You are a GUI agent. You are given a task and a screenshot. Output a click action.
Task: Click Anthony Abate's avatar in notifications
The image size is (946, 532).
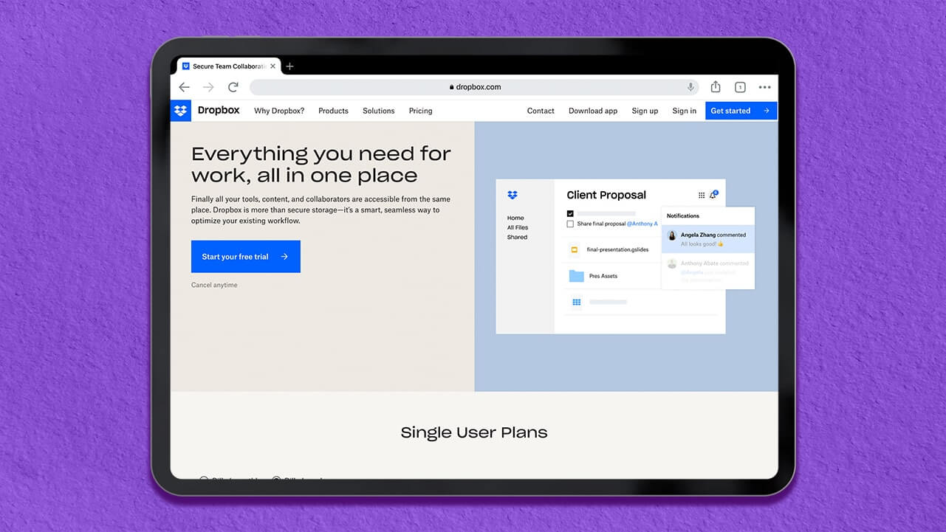click(x=672, y=263)
